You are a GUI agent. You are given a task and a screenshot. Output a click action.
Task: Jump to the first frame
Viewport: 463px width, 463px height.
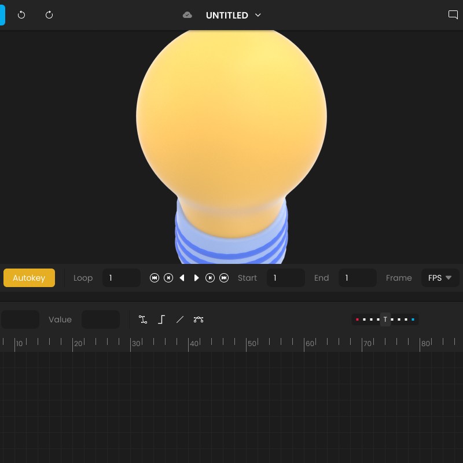tap(155, 278)
